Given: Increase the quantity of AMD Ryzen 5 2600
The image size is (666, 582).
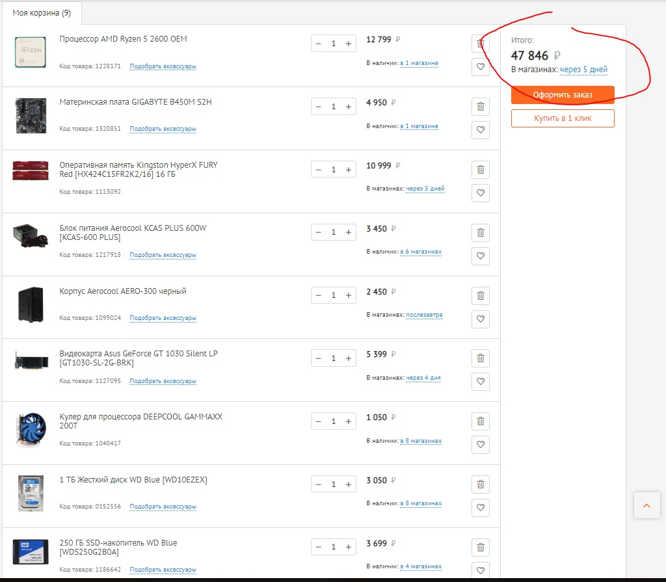Looking at the screenshot, I should tap(349, 44).
